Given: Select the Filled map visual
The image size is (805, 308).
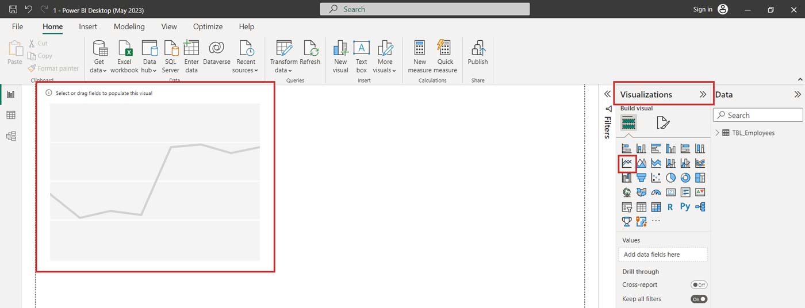Looking at the screenshot, I should [x=641, y=192].
